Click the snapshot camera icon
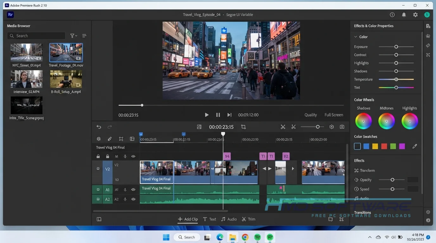 click(x=342, y=127)
